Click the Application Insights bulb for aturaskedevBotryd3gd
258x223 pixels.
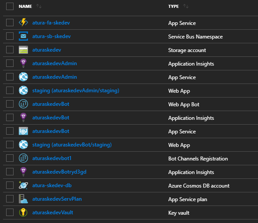coord(23,172)
